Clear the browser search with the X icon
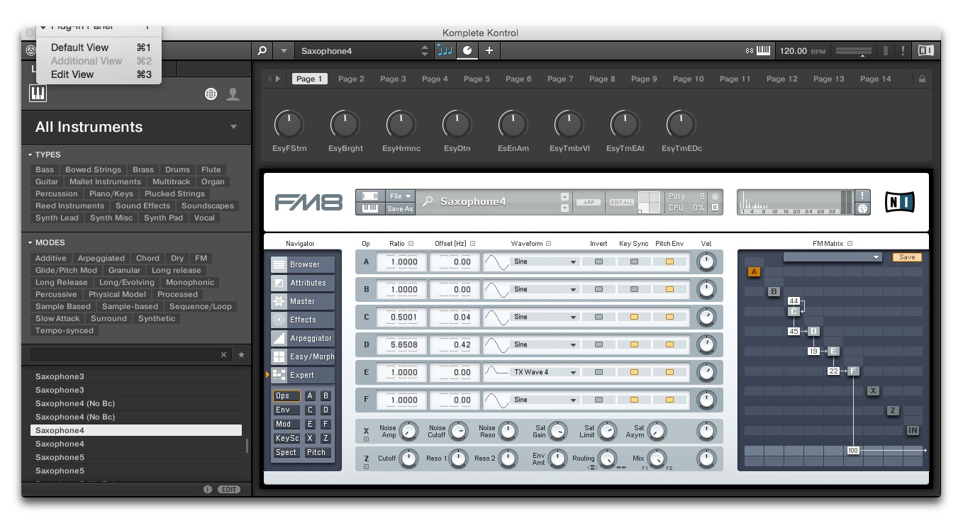Viewport: 963px width, 523px height. [x=224, y=354]
